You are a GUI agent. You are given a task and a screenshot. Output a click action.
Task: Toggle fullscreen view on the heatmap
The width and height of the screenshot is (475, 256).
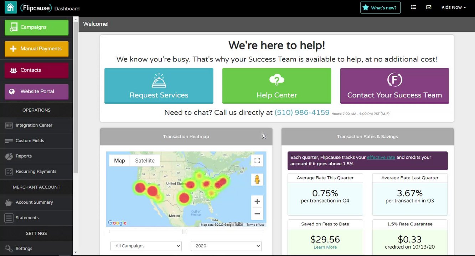pyautogui.click(x=257, y=161)
